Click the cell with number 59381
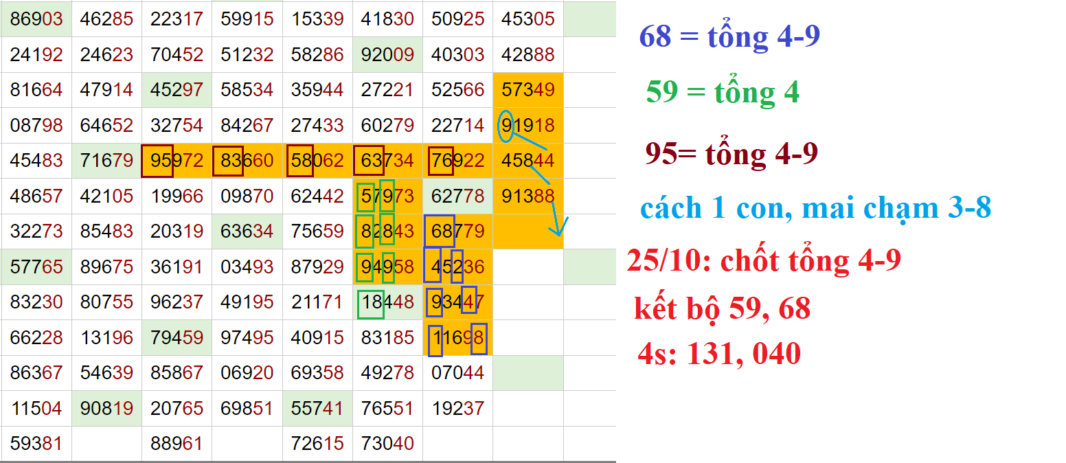 click(36, 444)
